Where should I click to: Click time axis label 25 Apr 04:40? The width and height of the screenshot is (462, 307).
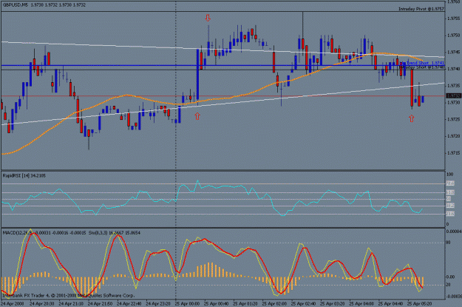coord(391,303)
